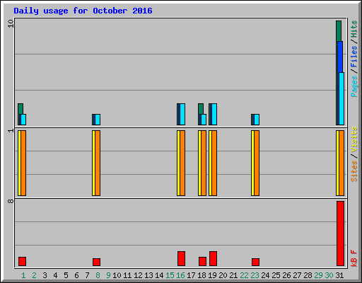Click the "Sites" legend label
The height and width of the screenshot is (283, 362).
pos(354,171)
